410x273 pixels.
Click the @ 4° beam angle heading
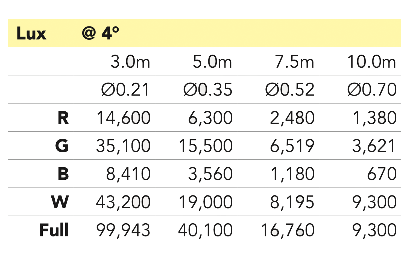click(100, 33)
